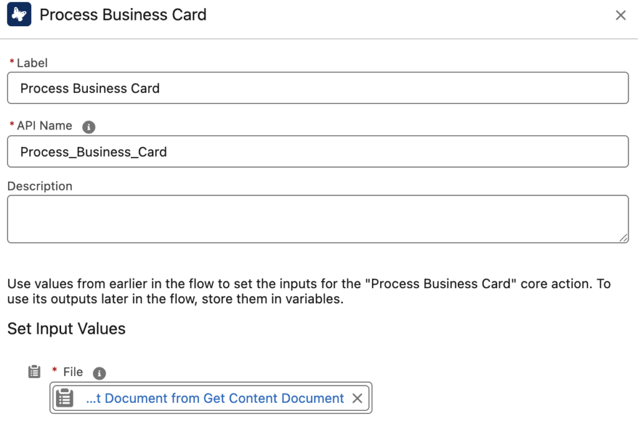The height and width of the screenshot is (424, 638).
Task: Click the File input info icon
Action: pyautogui.click(x=99, y=373)
